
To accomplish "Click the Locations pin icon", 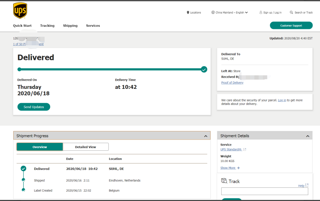I will click(x=188, y=12).
